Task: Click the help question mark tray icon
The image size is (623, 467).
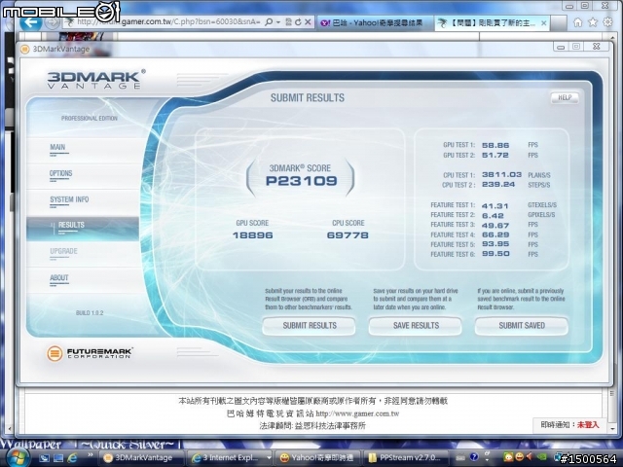Action: [474, 458]
